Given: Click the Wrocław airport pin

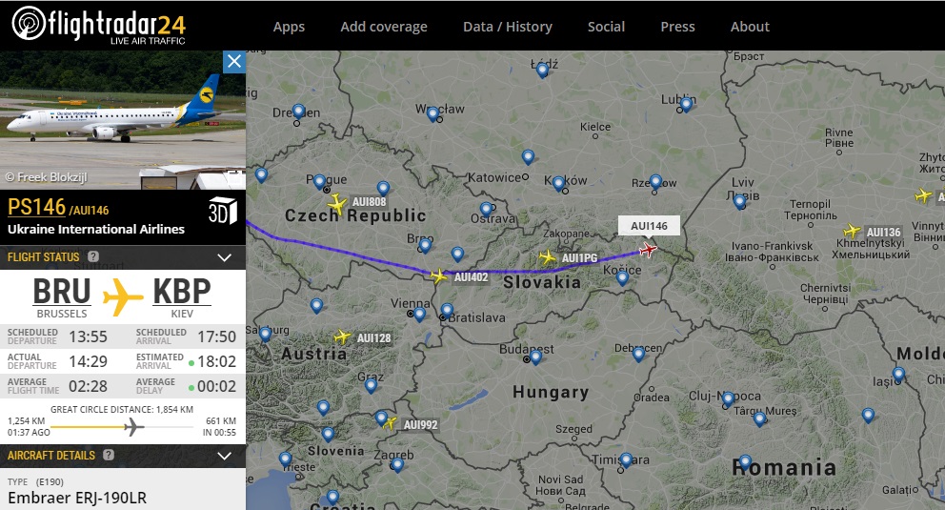Looking at the screenshot, I should tap(432, 113).
